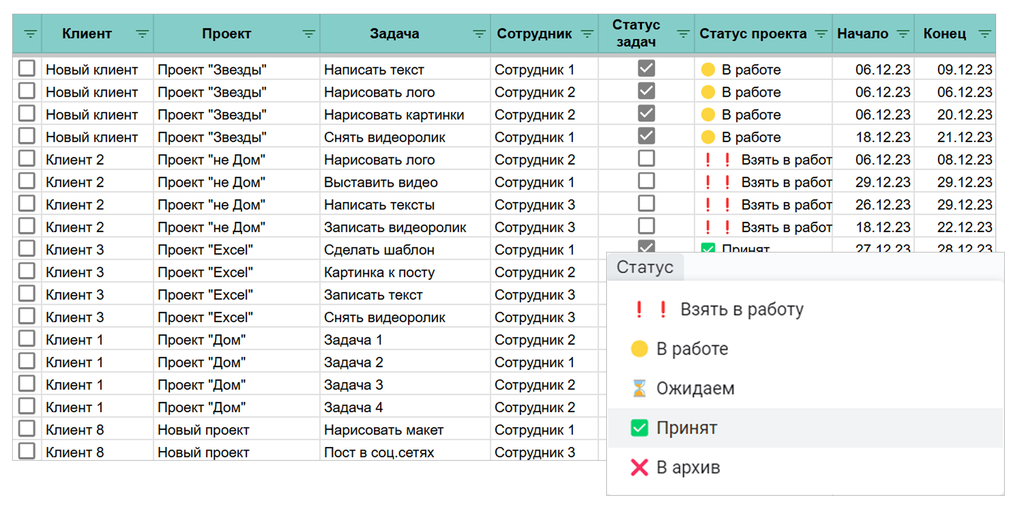Click green checkmark icon beside Принят option

coord(639,428)
